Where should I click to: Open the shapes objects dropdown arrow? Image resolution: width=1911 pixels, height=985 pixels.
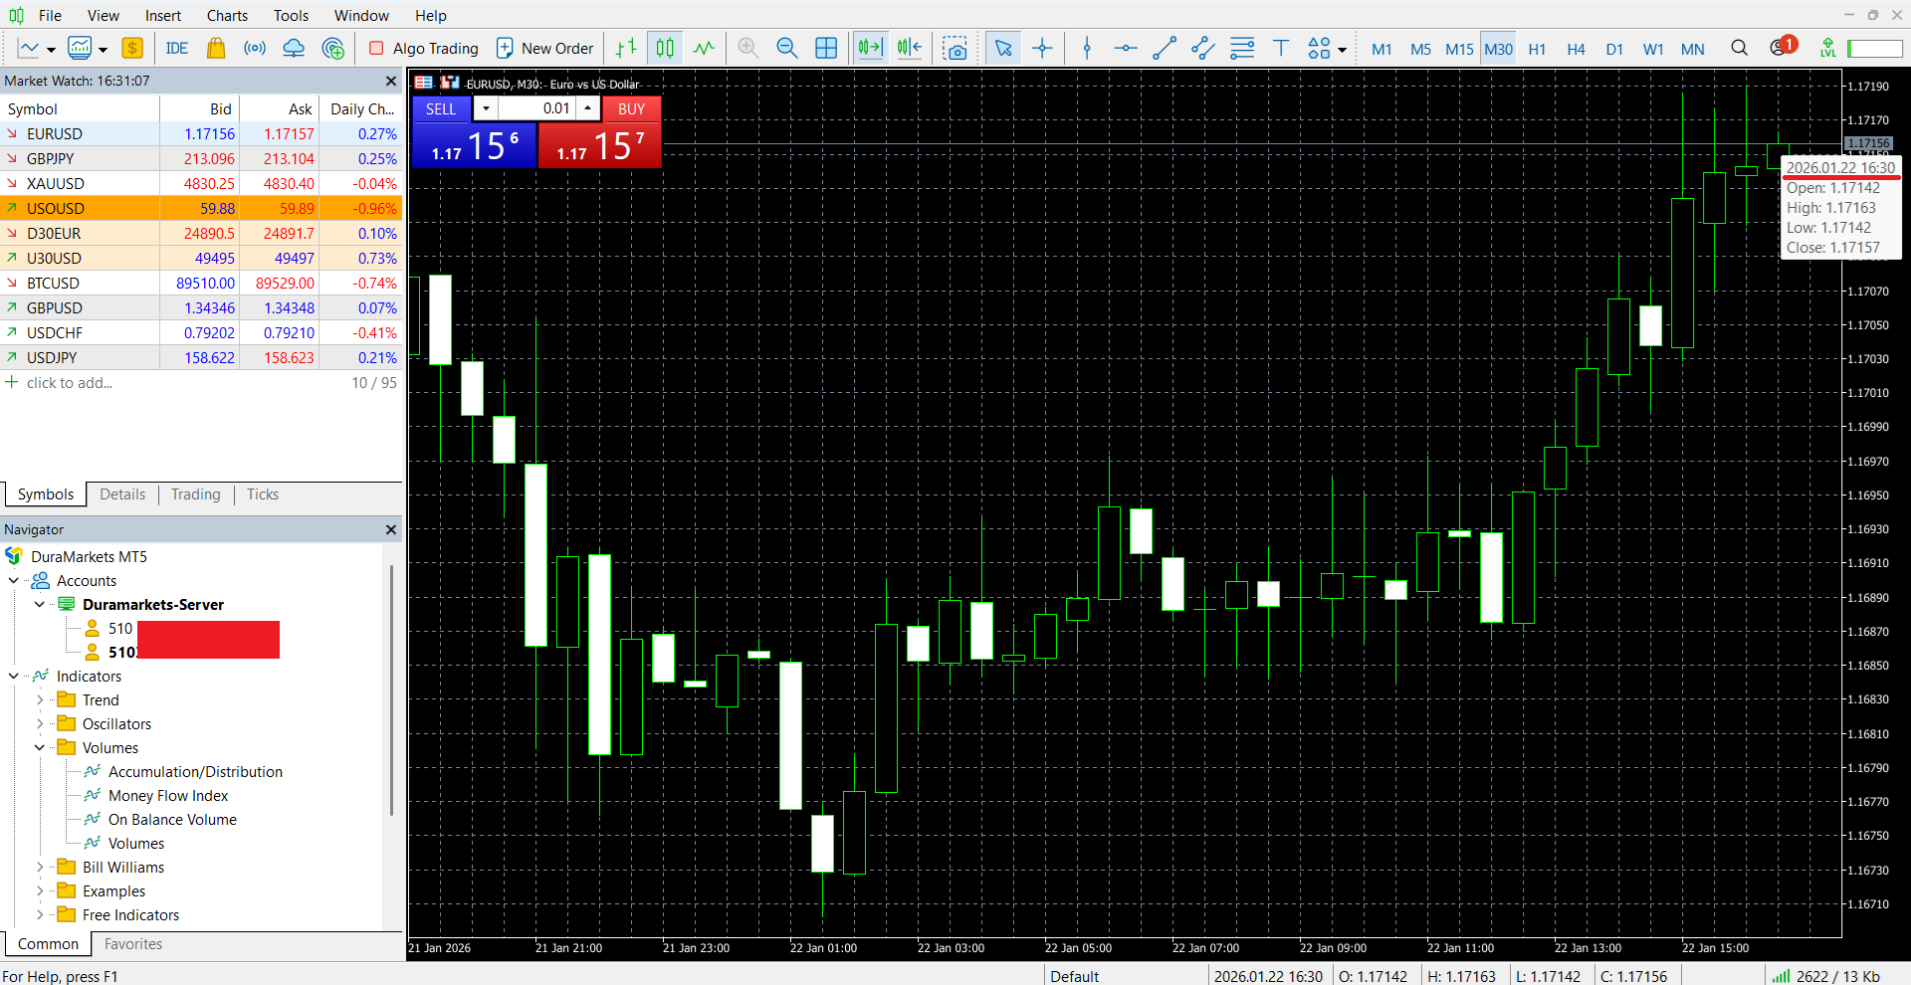click(x=1343, y=50)
